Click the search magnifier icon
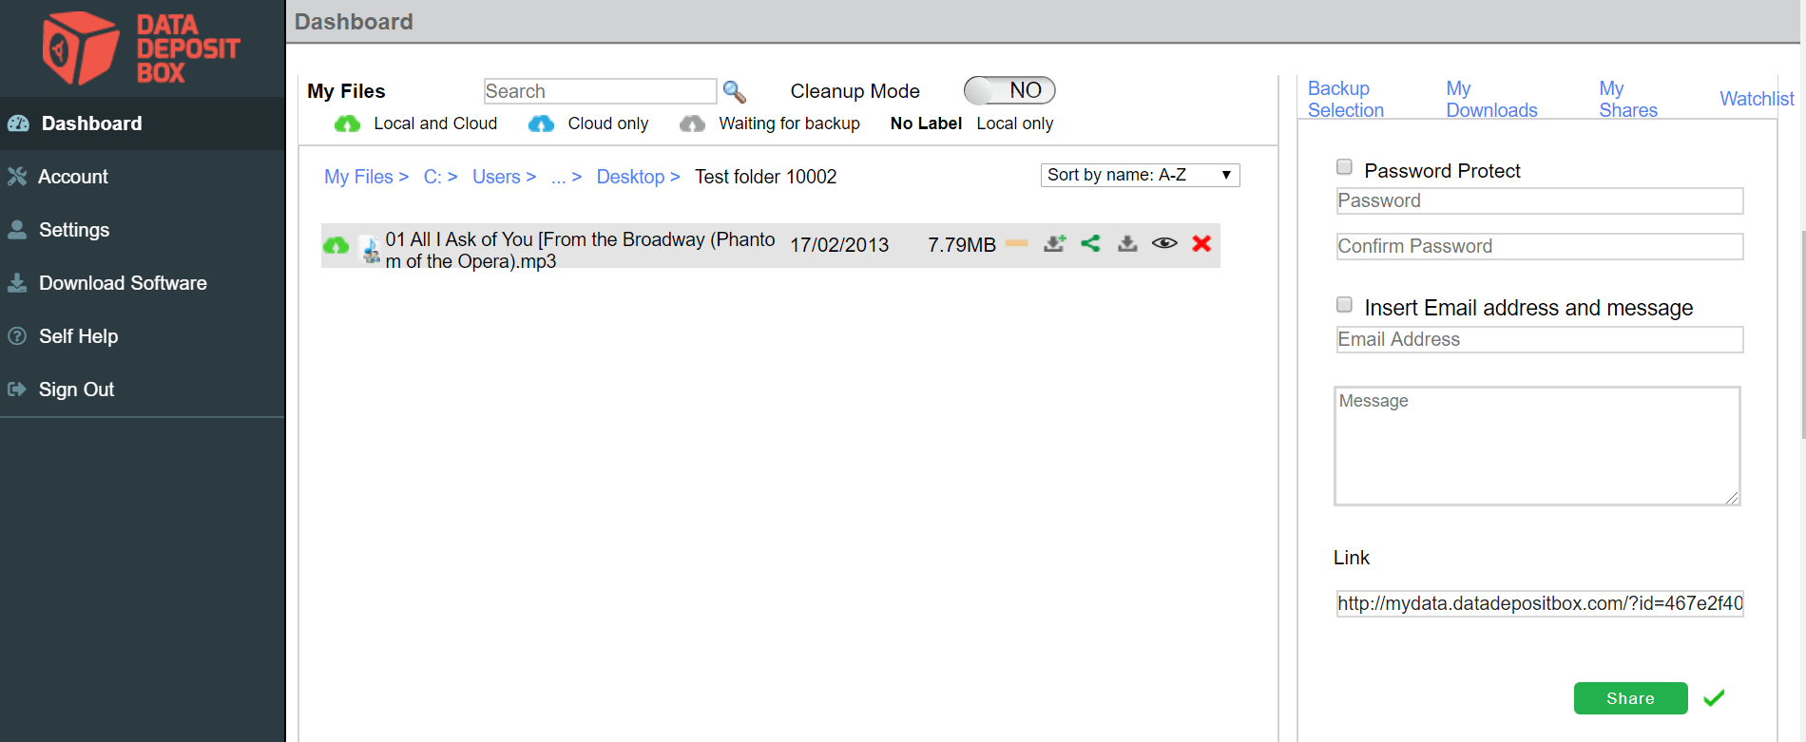The width and height of the screenshot is (1806, 742). click(734, 91)
